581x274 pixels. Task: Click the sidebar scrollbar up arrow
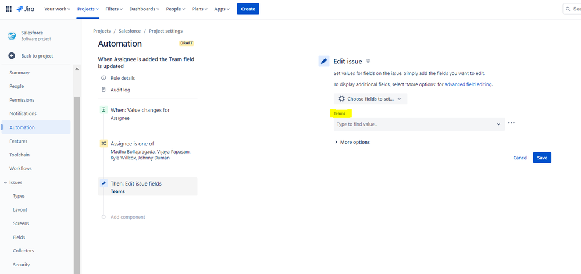click(x=77, y=69)
